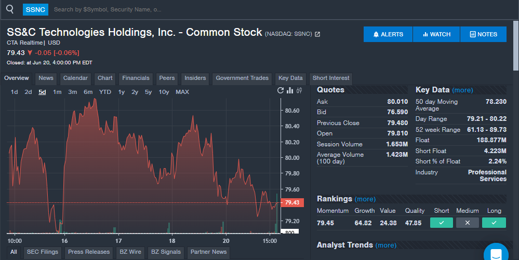Select the 3m chart range
The height and width of the screenshot is (260, 519).
pyautogui.click(x=73, y=92)
